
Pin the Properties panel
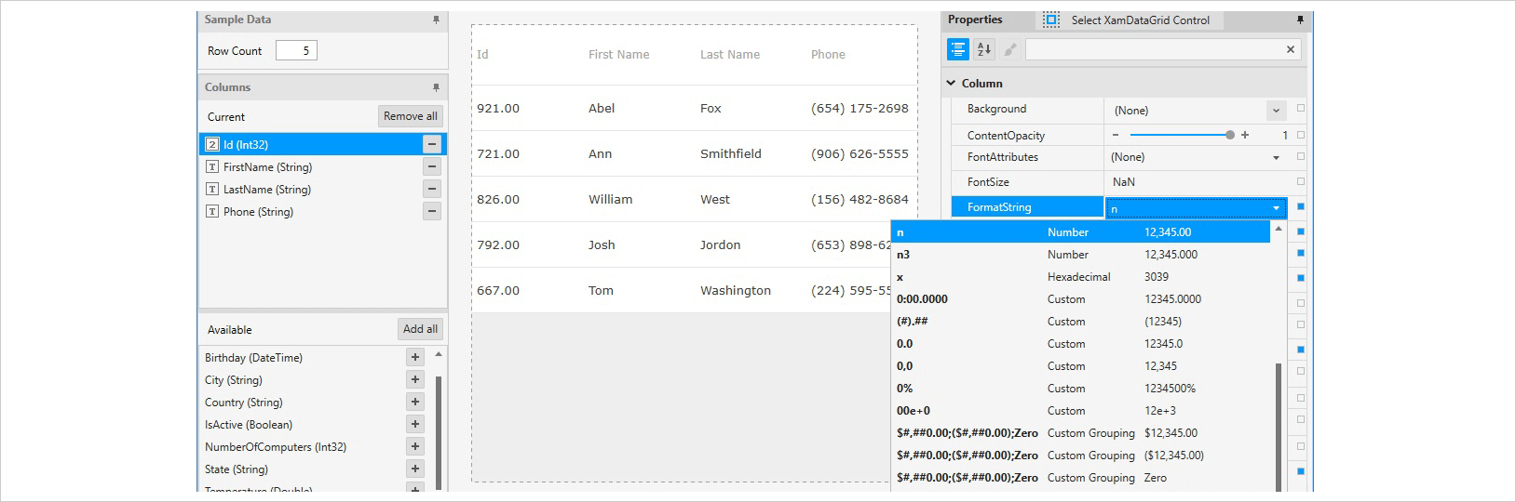1300,20
